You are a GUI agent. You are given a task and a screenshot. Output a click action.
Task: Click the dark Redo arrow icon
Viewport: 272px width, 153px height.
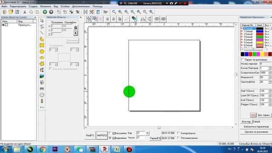pos(51,12)
